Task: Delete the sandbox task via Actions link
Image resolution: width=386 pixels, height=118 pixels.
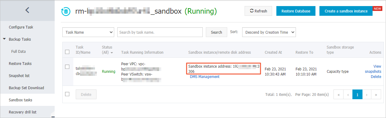Action: 376,77
